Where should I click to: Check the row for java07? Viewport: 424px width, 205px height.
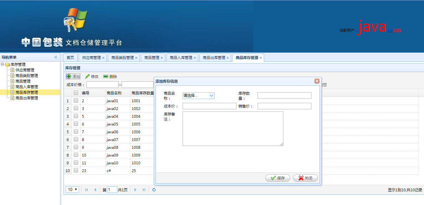76,139
